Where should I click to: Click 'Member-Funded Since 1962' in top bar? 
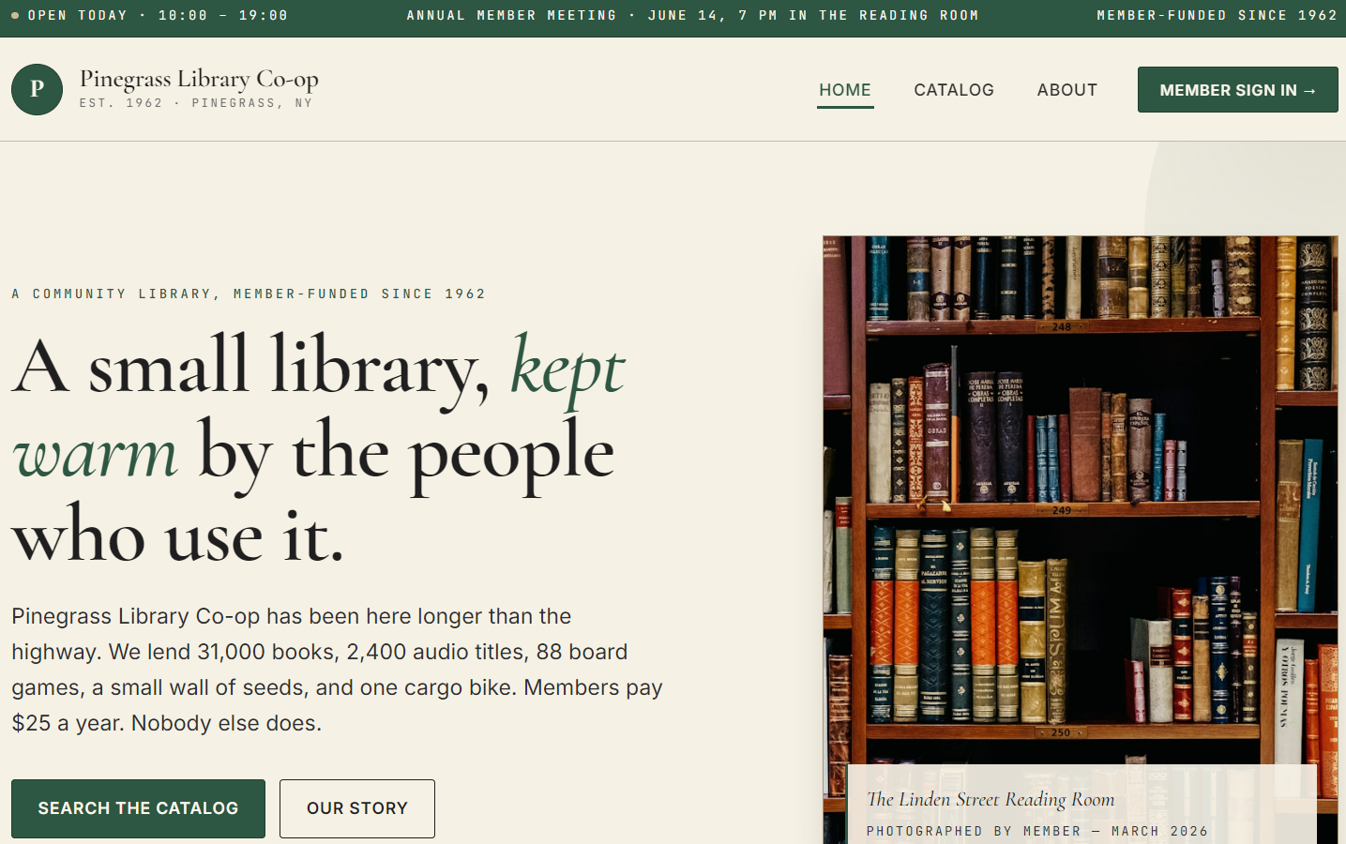[1217, 15]
